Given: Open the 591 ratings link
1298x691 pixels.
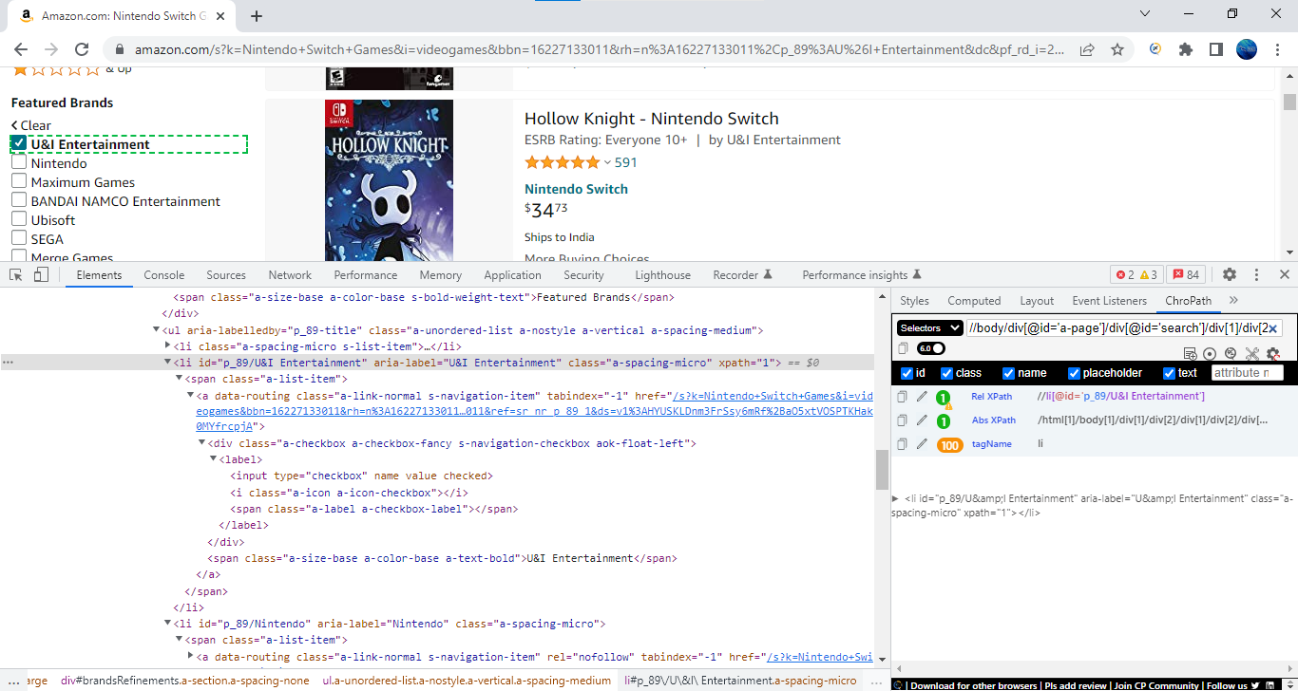Looking at the screenshot, I should (625, 162).
